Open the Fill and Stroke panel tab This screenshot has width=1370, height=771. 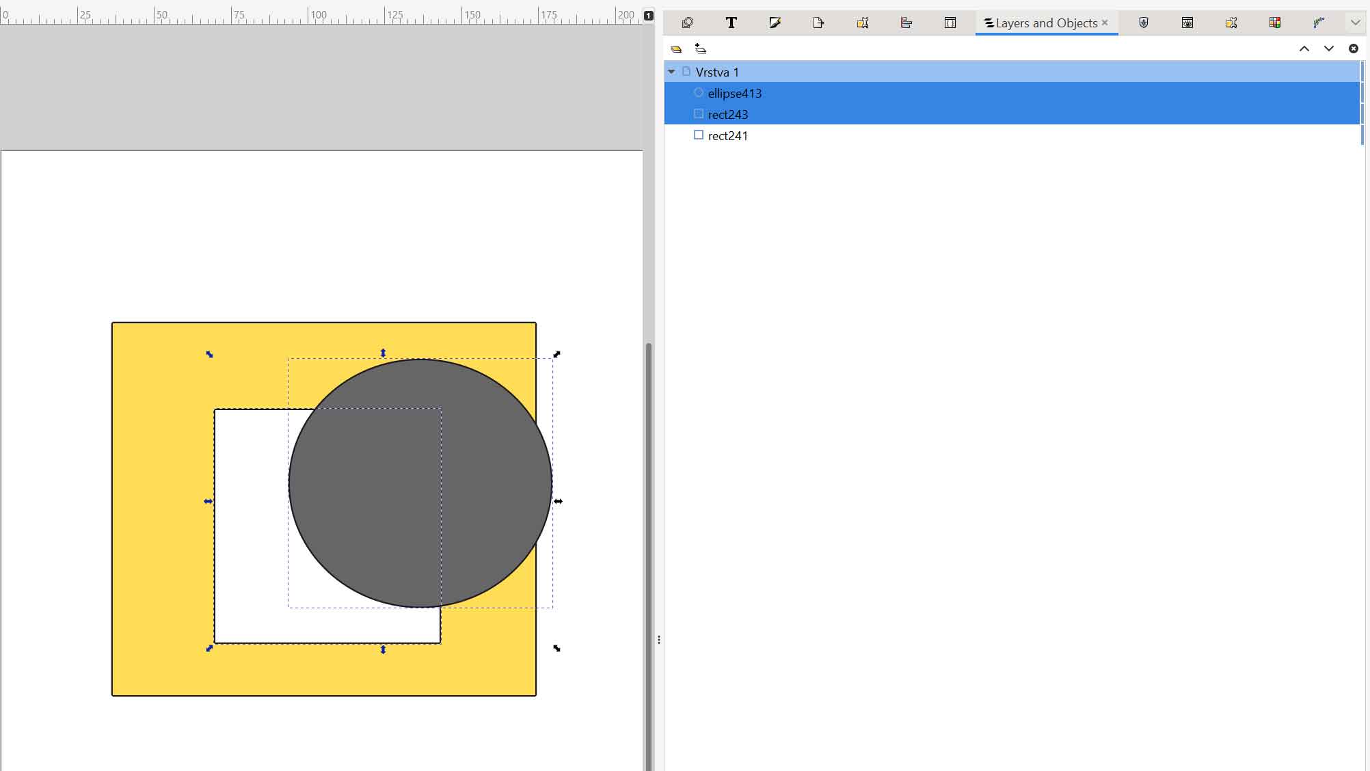[x=775, y=23]
